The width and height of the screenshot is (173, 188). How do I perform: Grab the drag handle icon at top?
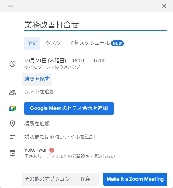(x=11, y=6)
